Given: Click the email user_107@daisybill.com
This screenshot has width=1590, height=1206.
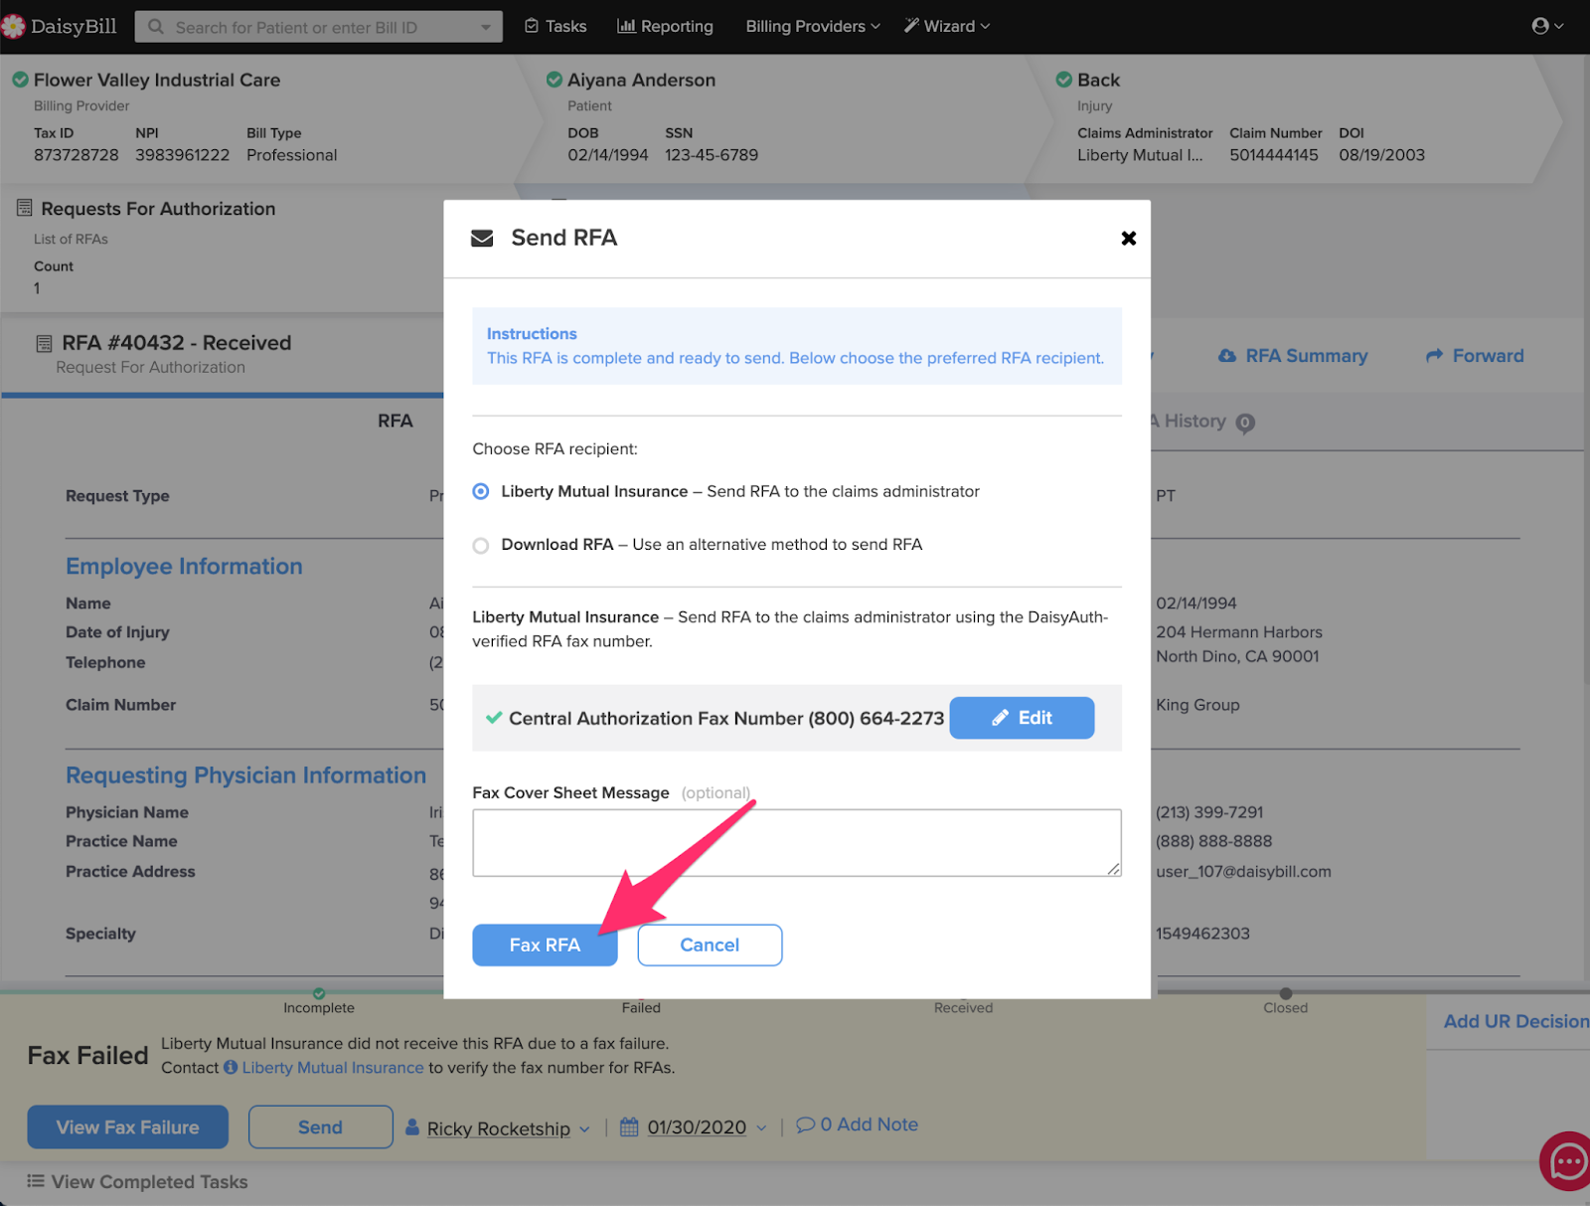Looking at the screenshot, I should (x=1243, y=872).
